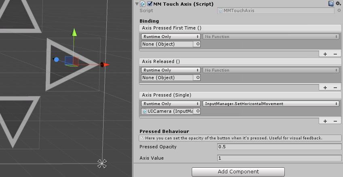Open object picker for Axis Released target
The height and width of the screenshot is (177, 343).
[197, 78]
